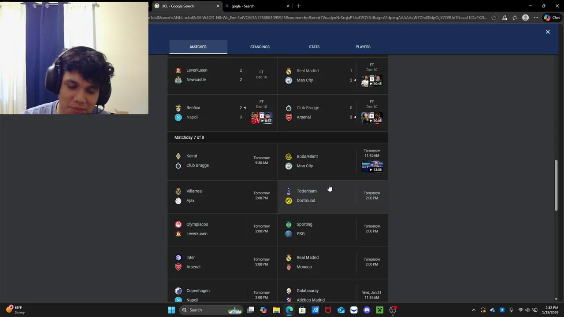Screen dimensions: 564x317
Task: Play Bodø/Glimt vs Man City preview video
Action: (x=371, y=166)
